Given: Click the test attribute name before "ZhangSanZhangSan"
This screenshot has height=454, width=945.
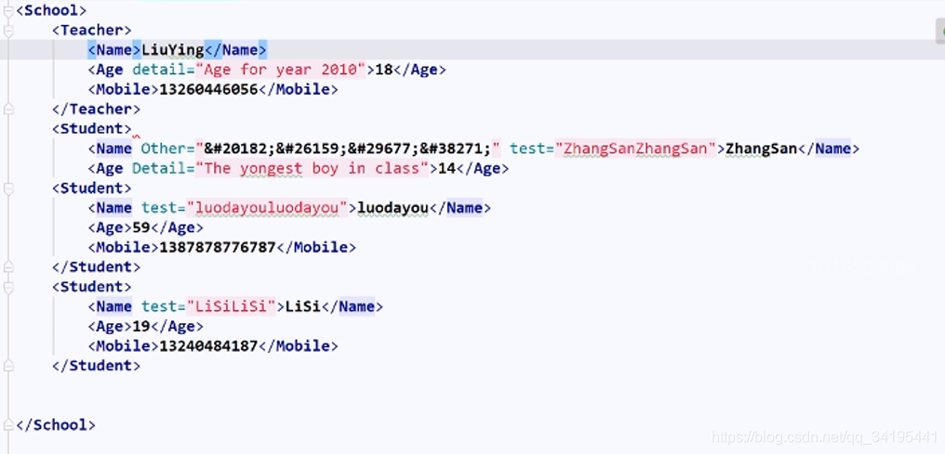Looking at the screenshot, I should pyautogui.click(x=528, y=149).
